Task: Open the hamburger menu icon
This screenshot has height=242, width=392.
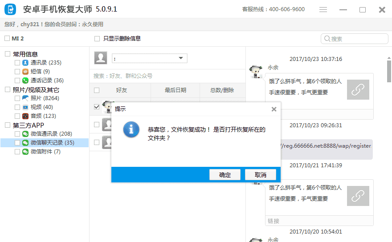Action: click(323, 10)
